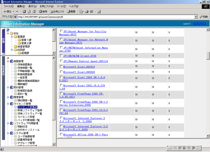210x152 pixels.
Task: Click the Print toolbar icon
Action: [87, 12]
